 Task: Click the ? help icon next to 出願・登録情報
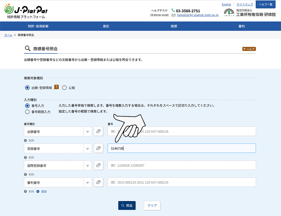pos(57,87)
